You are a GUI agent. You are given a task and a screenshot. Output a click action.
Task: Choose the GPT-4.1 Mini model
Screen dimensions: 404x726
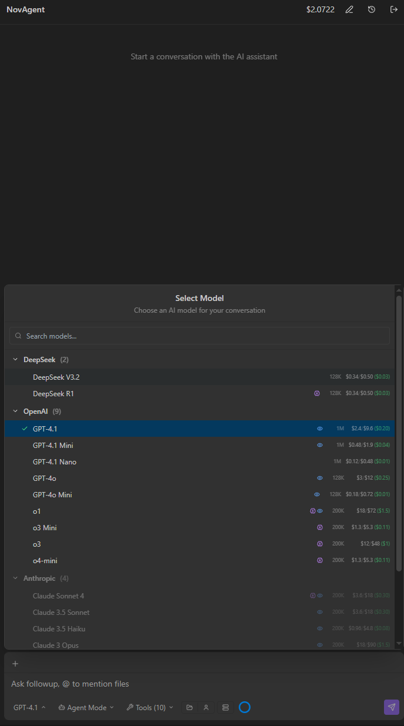[x=200, y=445]
